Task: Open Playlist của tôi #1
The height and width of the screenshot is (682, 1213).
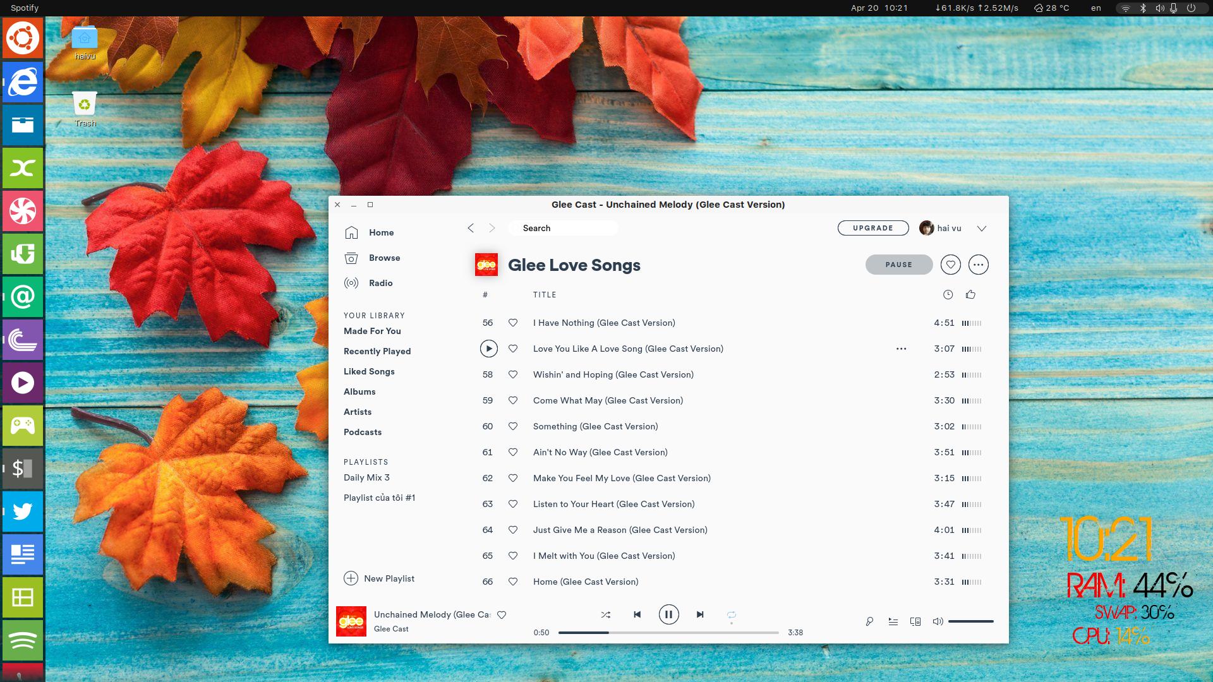Action: (x=379, y=498)
